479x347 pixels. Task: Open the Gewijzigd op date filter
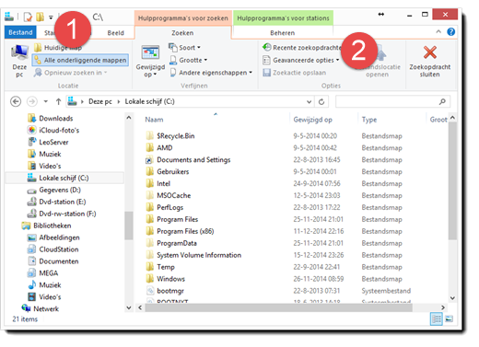pyautogui.click(x=150, y=61)
